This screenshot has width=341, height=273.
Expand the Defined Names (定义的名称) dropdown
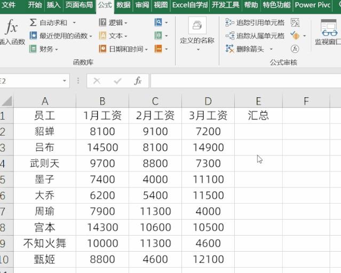[x=197, y=50]
